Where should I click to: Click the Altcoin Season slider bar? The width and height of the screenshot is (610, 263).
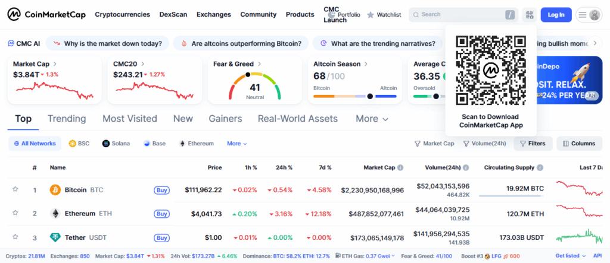coord(355,96)
